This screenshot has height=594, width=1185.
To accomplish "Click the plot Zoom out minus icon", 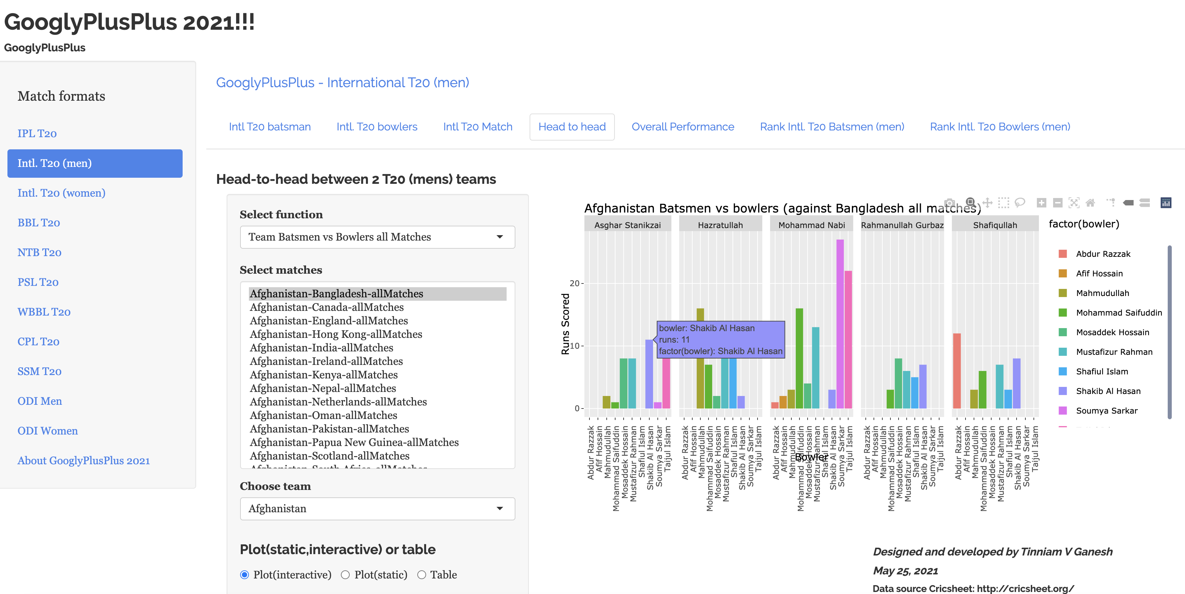I will pyautogui.click(x=1058, y=203).
